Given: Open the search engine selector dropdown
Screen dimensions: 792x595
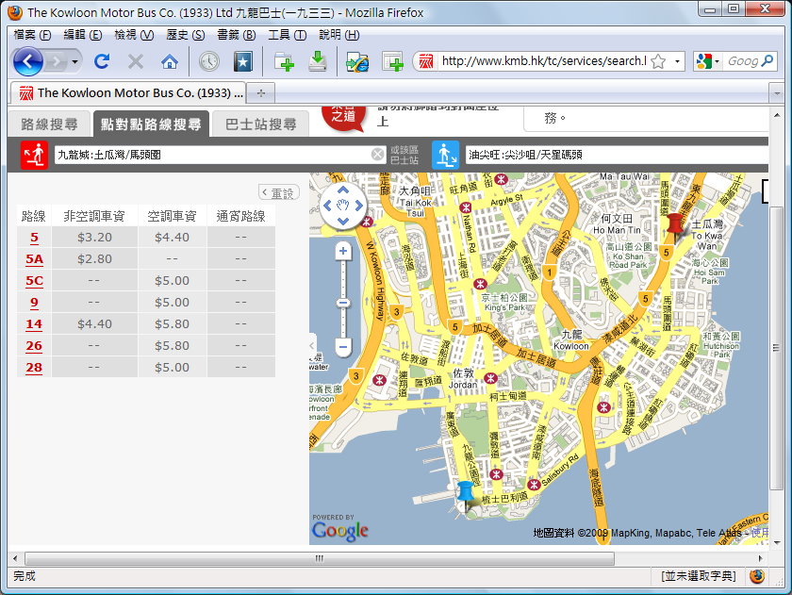Looking at the screenshot, I should tap(707, 61).
